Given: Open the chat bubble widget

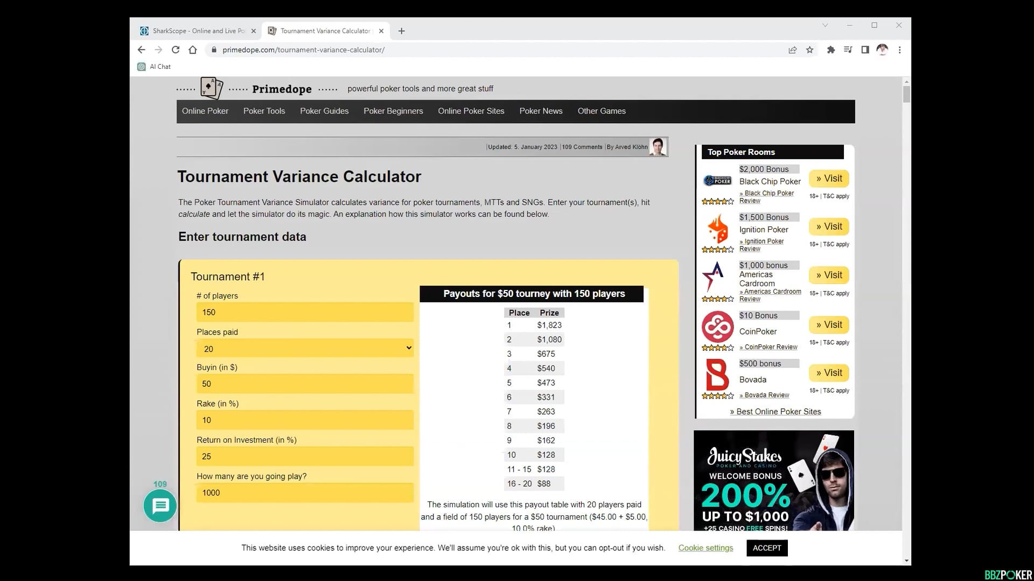Looking at the screenshot, I should 159,506.
